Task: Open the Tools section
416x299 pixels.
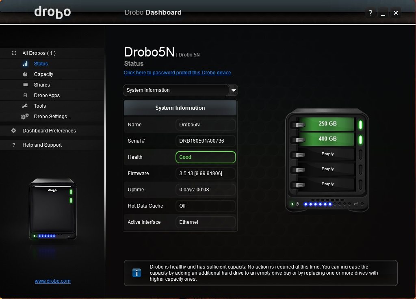Action: 40,106
